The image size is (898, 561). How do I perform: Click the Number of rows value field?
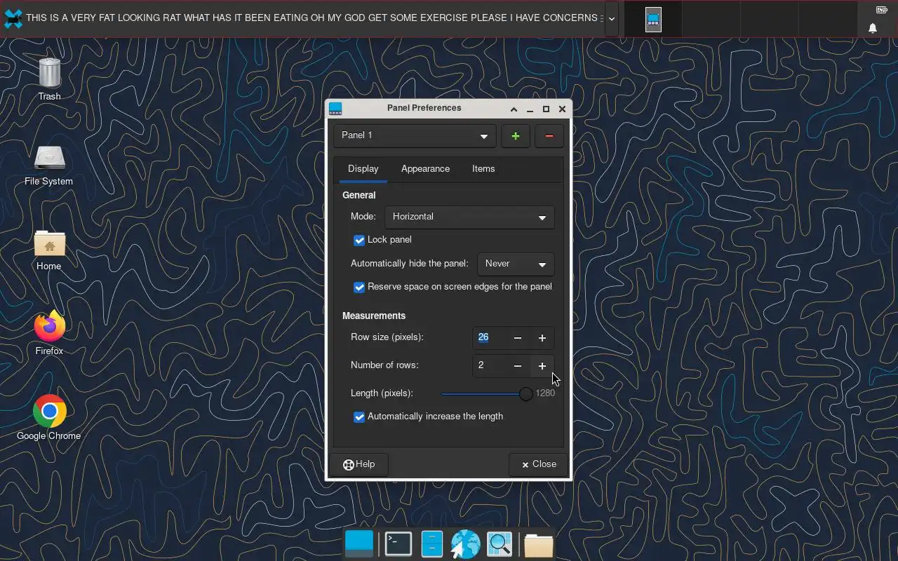click(489, 366)
